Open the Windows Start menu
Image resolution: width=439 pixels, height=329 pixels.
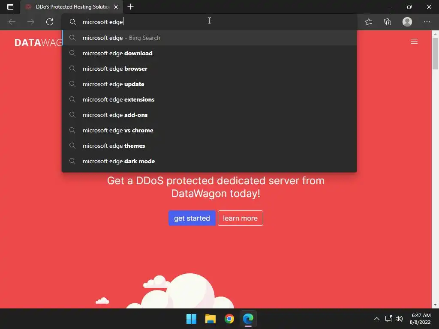[191, 319]
